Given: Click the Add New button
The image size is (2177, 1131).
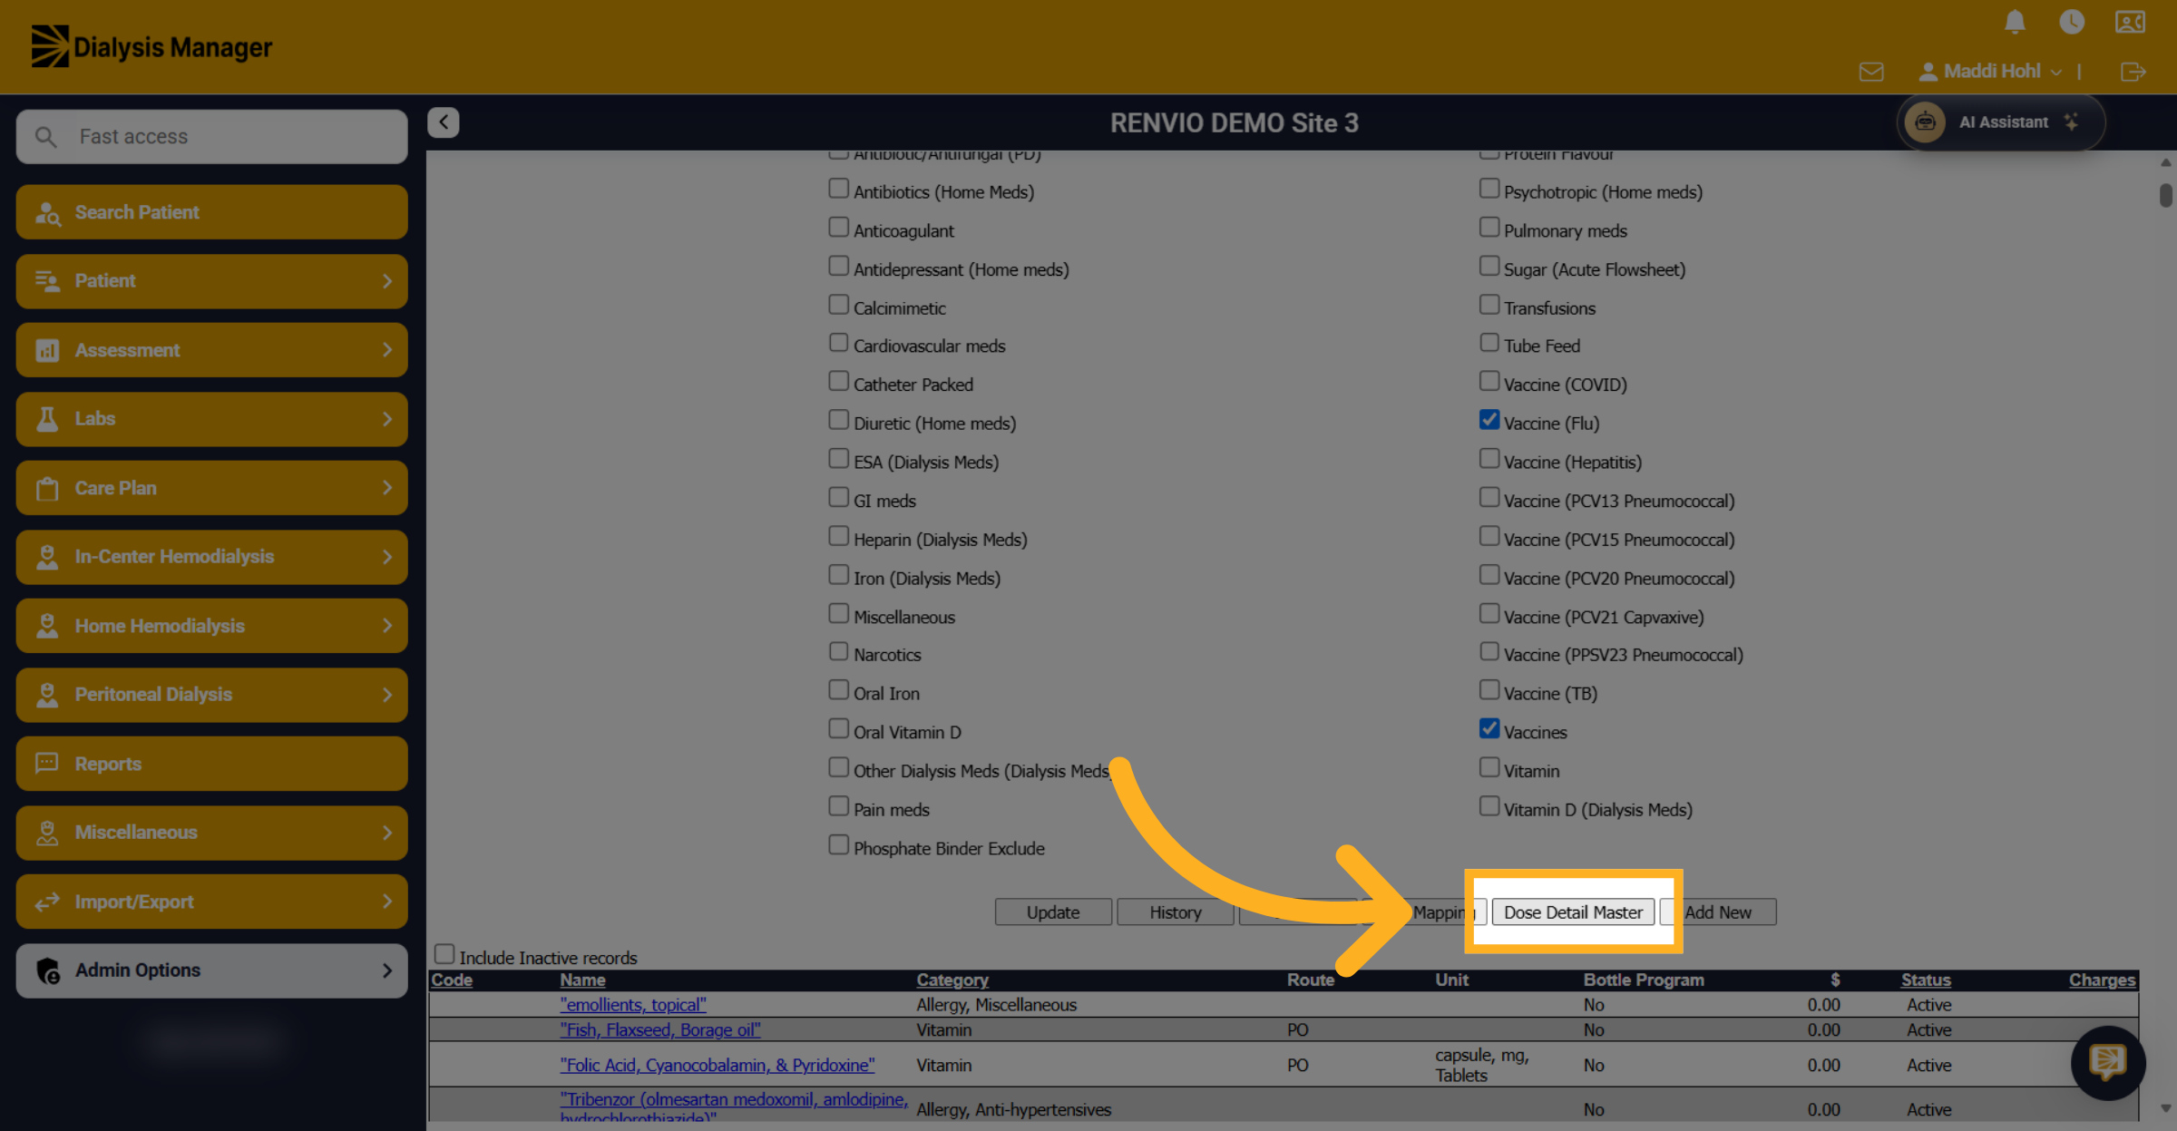Looking at the screenshot, I should pos(1718,912).
